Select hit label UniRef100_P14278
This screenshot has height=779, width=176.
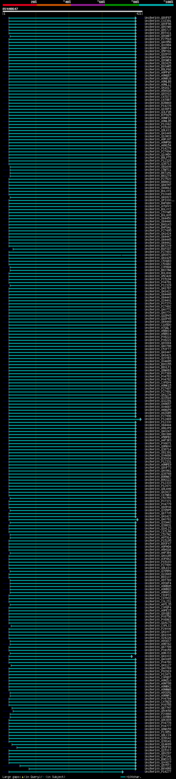click(158, 106)
